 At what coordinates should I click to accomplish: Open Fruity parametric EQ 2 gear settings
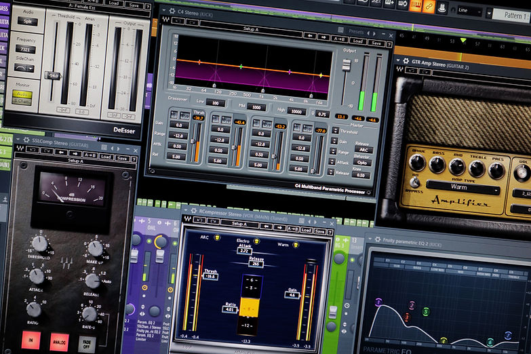pos(378,239)
